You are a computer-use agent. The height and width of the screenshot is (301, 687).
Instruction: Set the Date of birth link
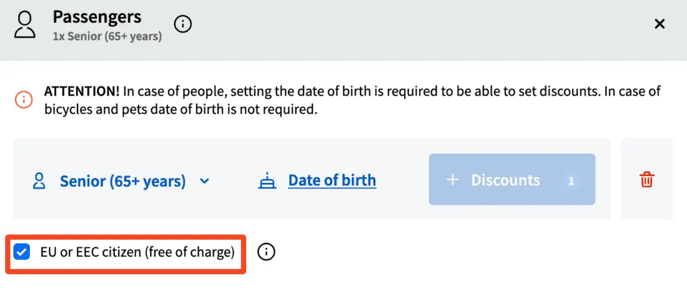click(332, 180)
